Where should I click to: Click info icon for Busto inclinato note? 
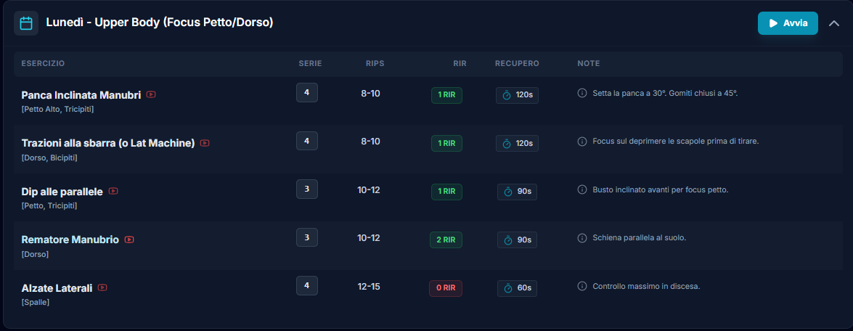point(581,189)
